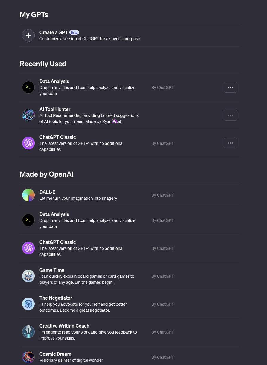Select the Creative Writing Coach pen icon
Image resolution: width=267 pixels, height=365 pixels.
28,332
